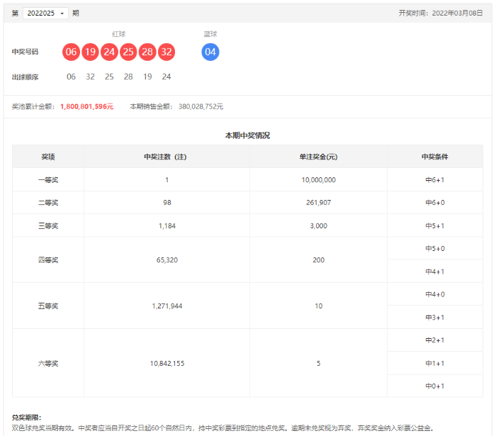
Task: Click the 单注奖金 column header
Action: (x=318, y=157)
